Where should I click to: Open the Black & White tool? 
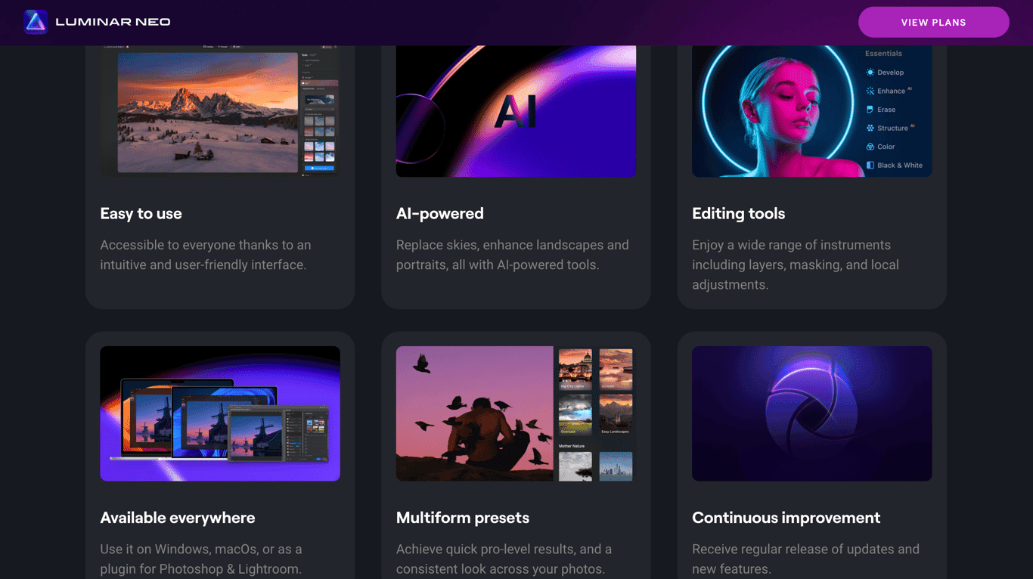896,165
